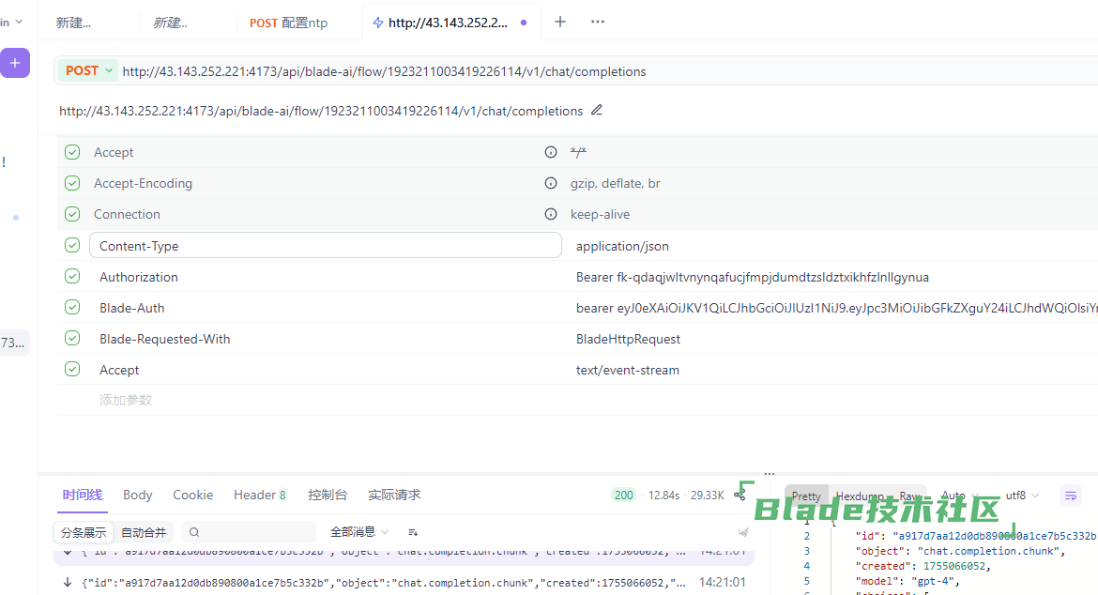Uncheck the Accept text/event-stream header
This screenshot has height=595, width=1098.
[x=72, y=369]
